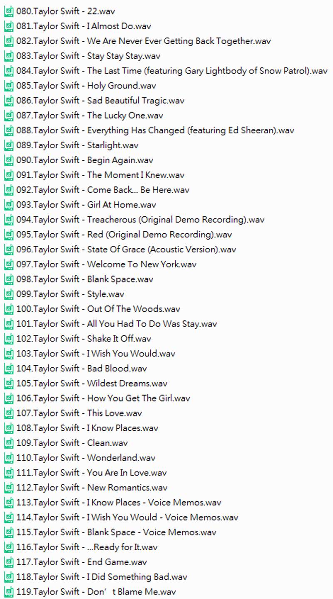Select We Are Never Ever Getting Back Together.wav
333x599 pixels.
144,41
